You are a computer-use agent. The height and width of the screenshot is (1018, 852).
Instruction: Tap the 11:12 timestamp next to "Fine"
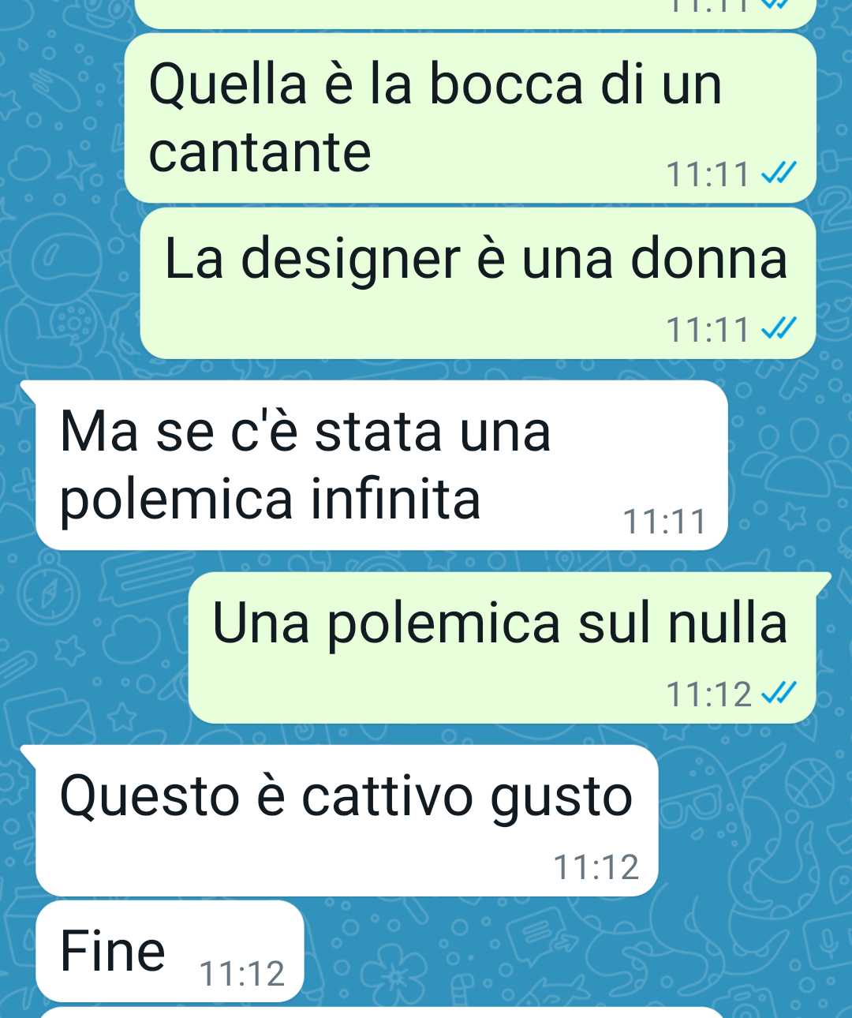click(241, 974)
